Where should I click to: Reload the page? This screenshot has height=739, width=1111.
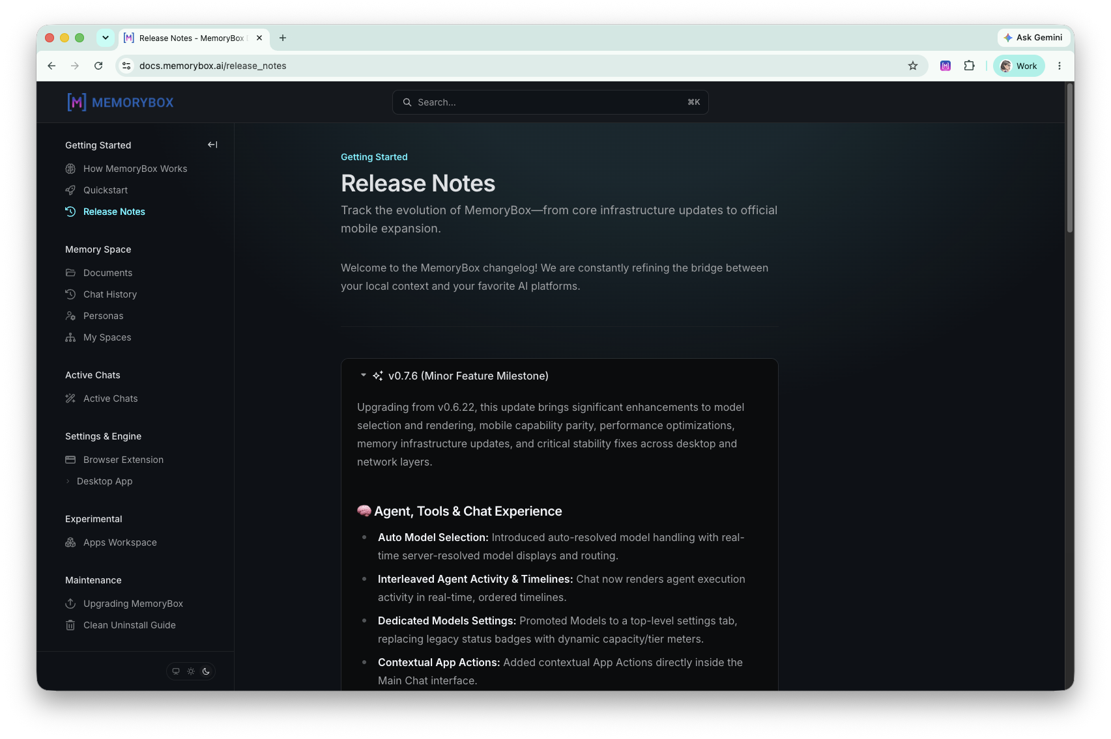98,66
